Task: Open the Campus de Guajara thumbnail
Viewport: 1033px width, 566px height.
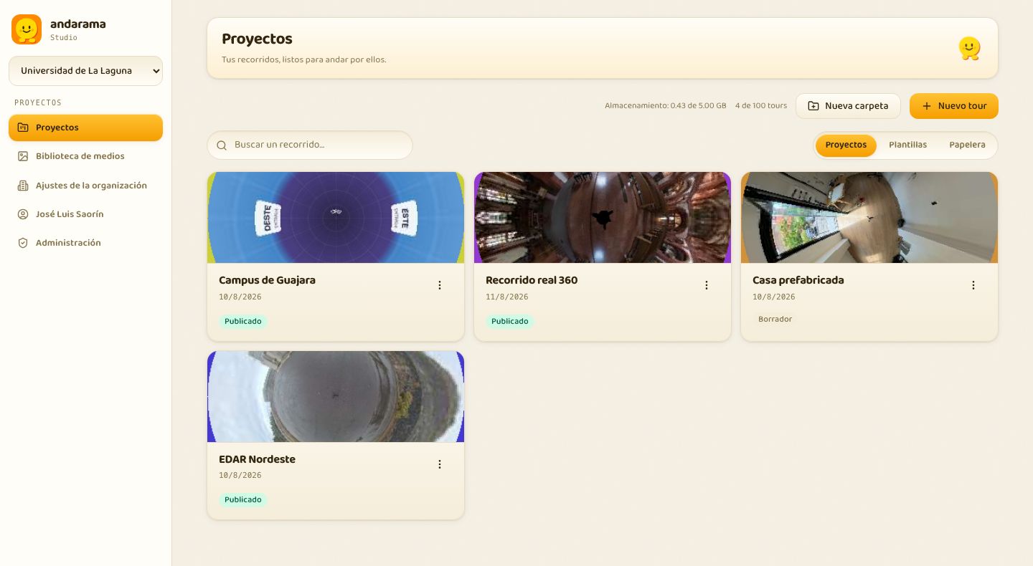Action: (x=336, y=217)
